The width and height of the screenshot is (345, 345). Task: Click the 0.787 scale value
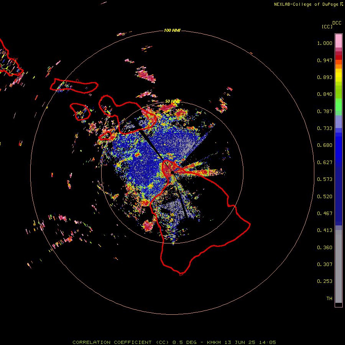(325, 111)
